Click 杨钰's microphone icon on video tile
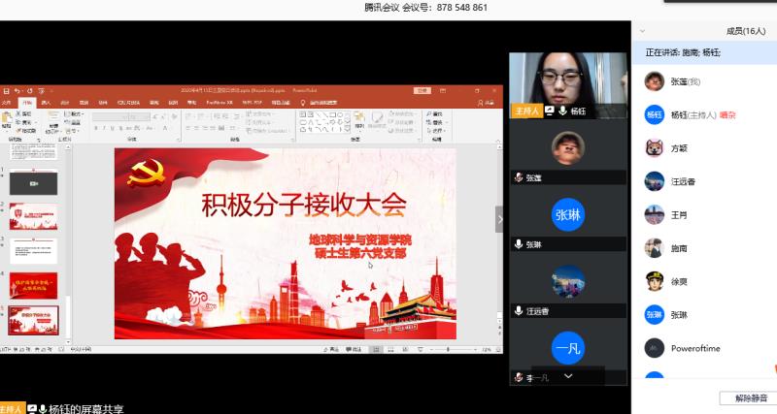This screenshot has height=414, width=777. 563,111
